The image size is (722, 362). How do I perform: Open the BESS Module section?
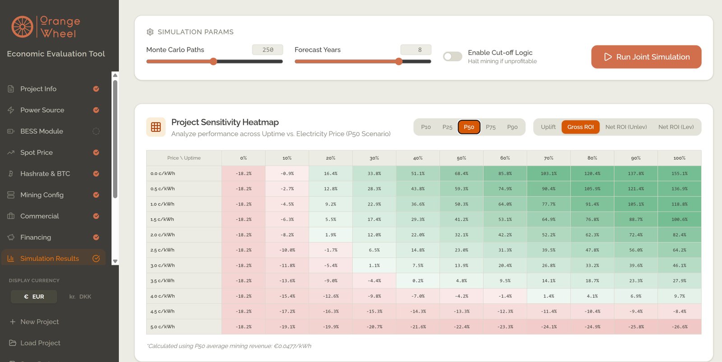[53, 131]
